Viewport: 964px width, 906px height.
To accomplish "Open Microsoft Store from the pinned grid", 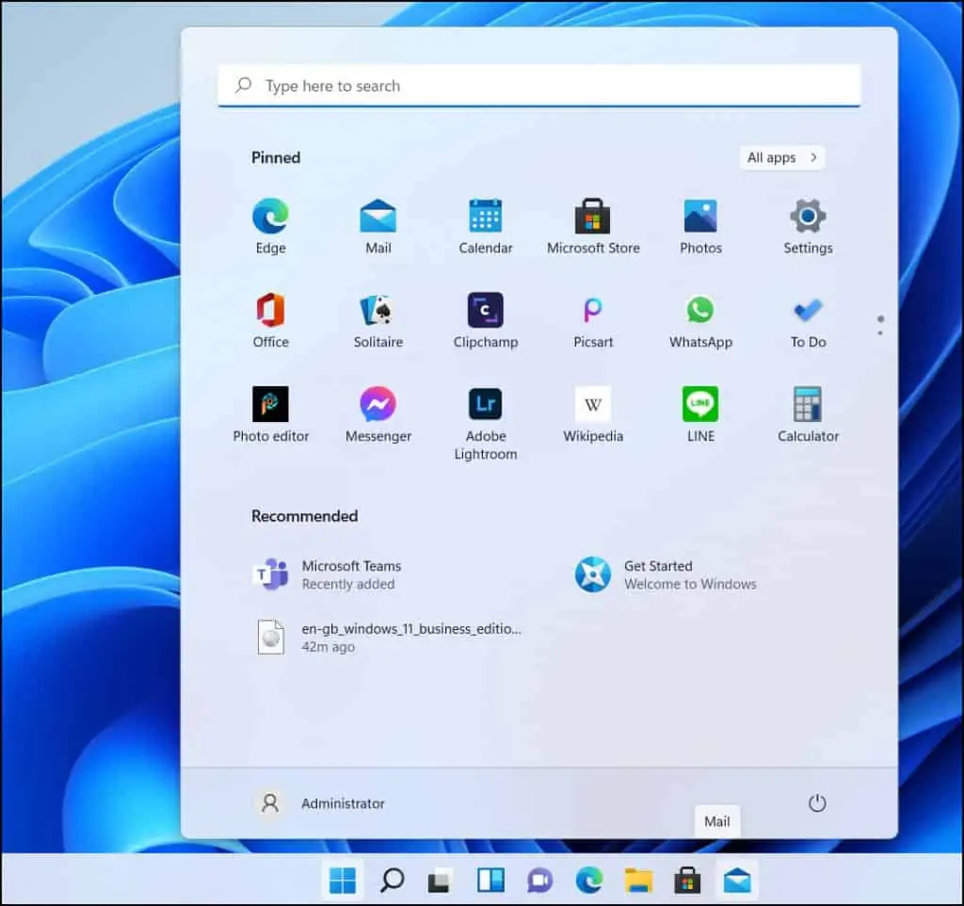I will click(593, 226).
